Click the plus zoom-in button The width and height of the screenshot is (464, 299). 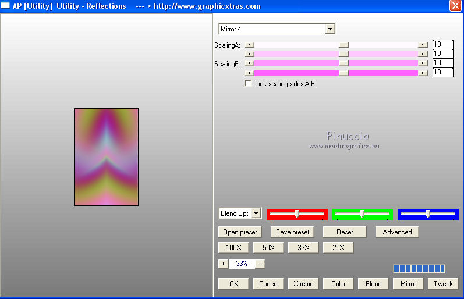point(223,264)
